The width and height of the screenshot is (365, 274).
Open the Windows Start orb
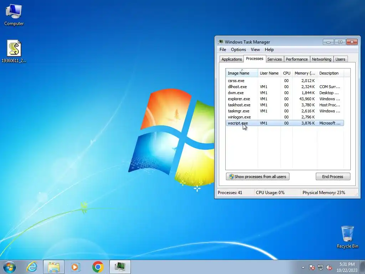(x=10, y=267)
